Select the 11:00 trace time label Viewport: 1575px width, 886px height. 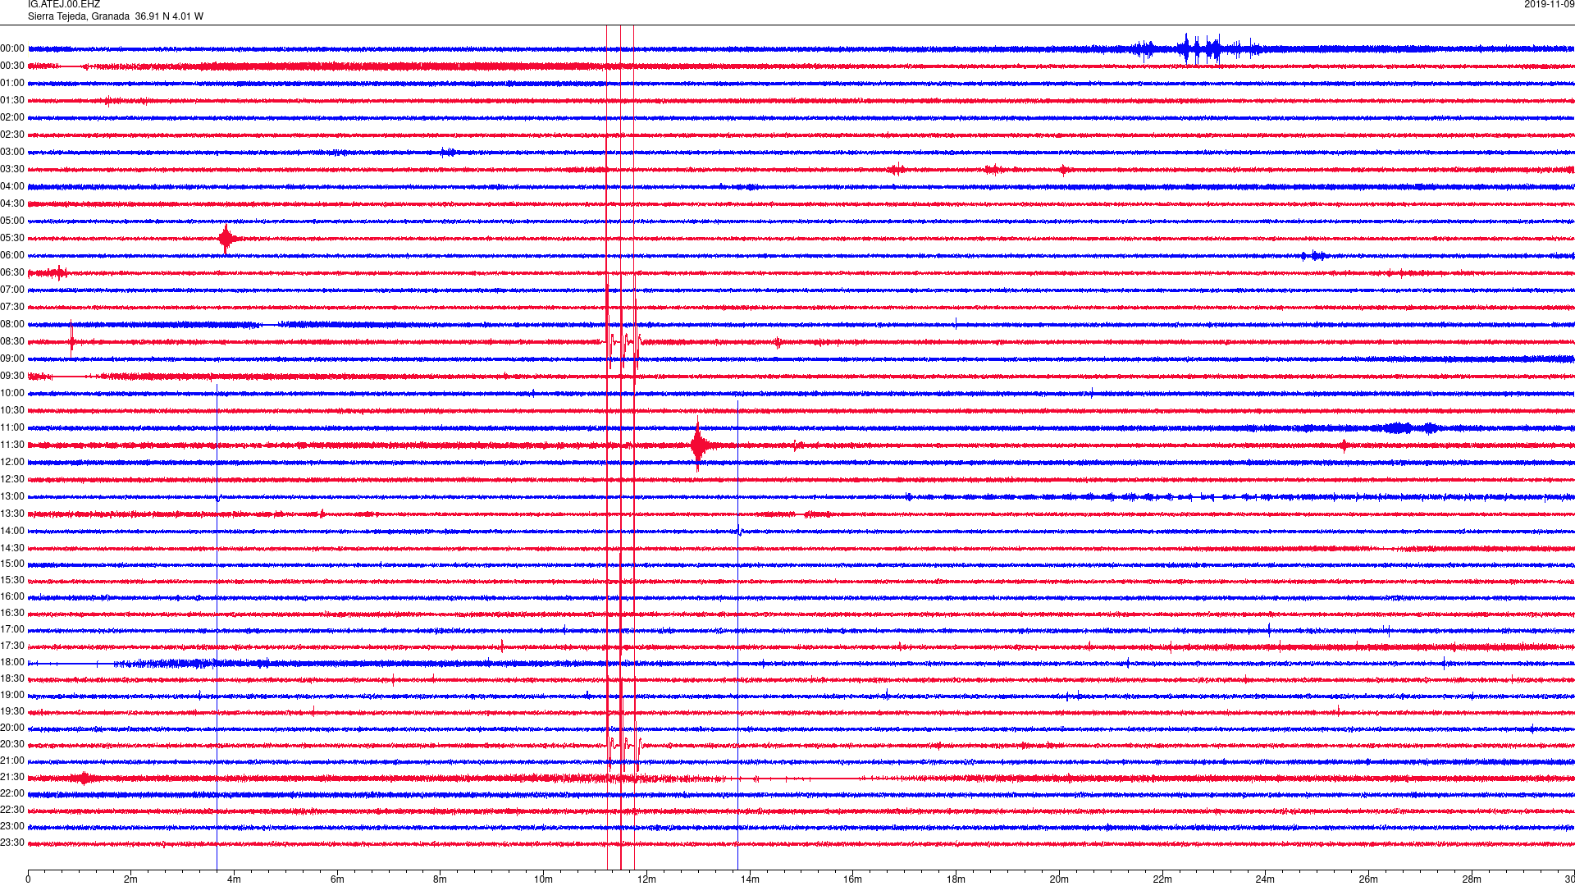click(x=12, y=427)
